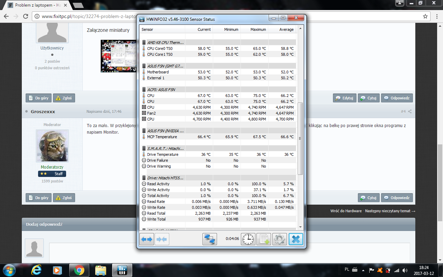Click Odpowiedz under Groszexxx's post

point(397,198)
